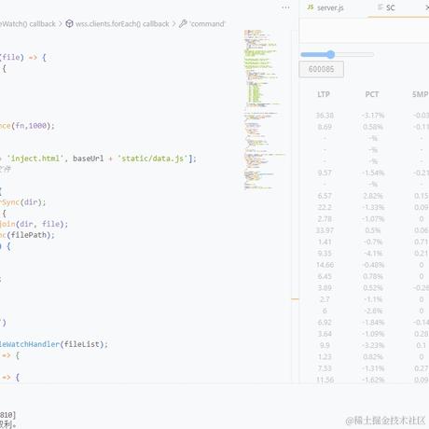Select the PCT value -0.48%
This screenshot has height=429, width=429.
point(373,265)
